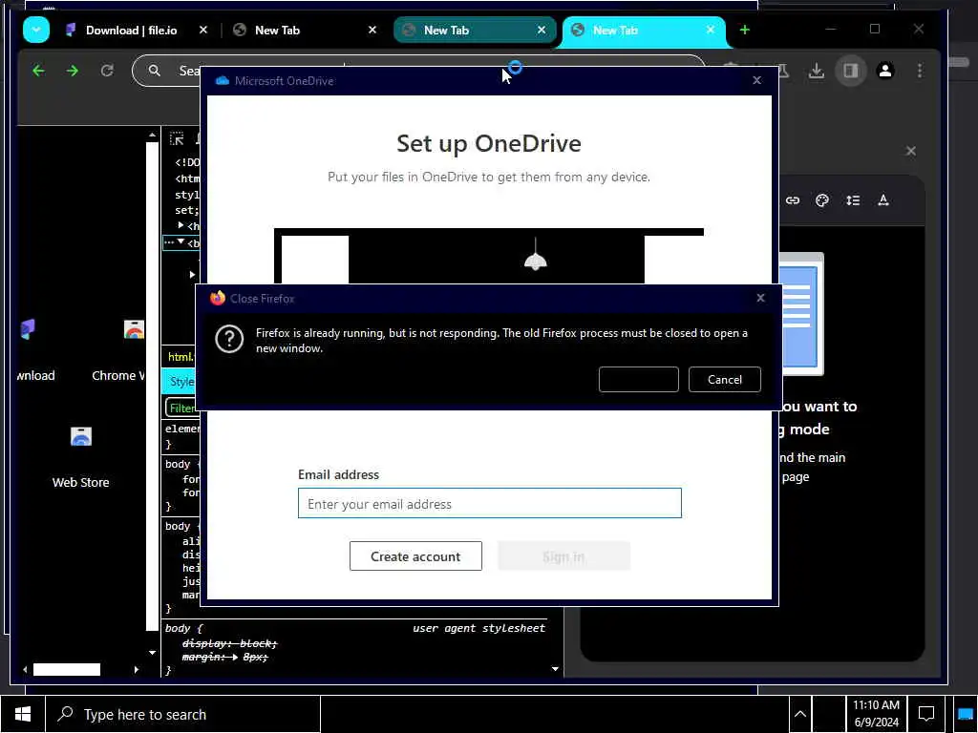978x733 pixels.
Task: Click the question mark icon in Firefox dialog
Action: [x=229, y=339]
